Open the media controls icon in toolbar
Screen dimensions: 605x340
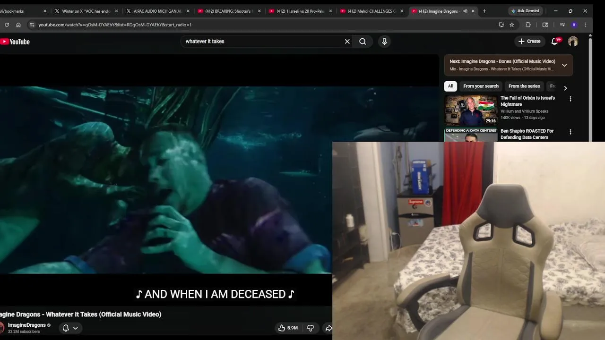[x=562, y=25]
